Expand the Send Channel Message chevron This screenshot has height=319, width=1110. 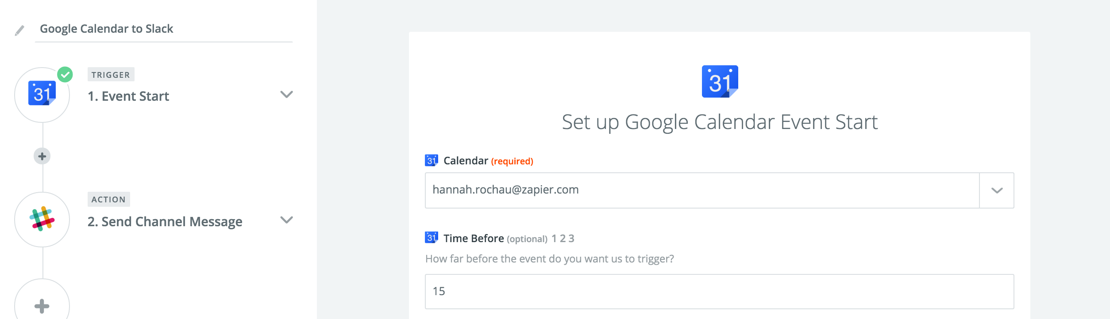coord(287,220)
